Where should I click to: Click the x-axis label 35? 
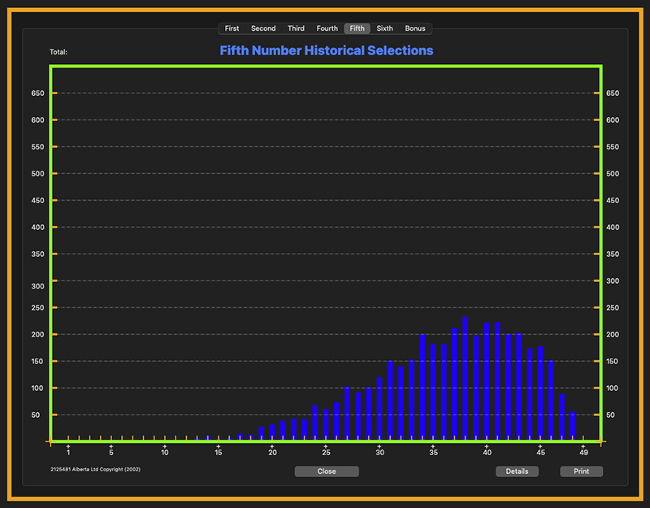pos(433,453)
